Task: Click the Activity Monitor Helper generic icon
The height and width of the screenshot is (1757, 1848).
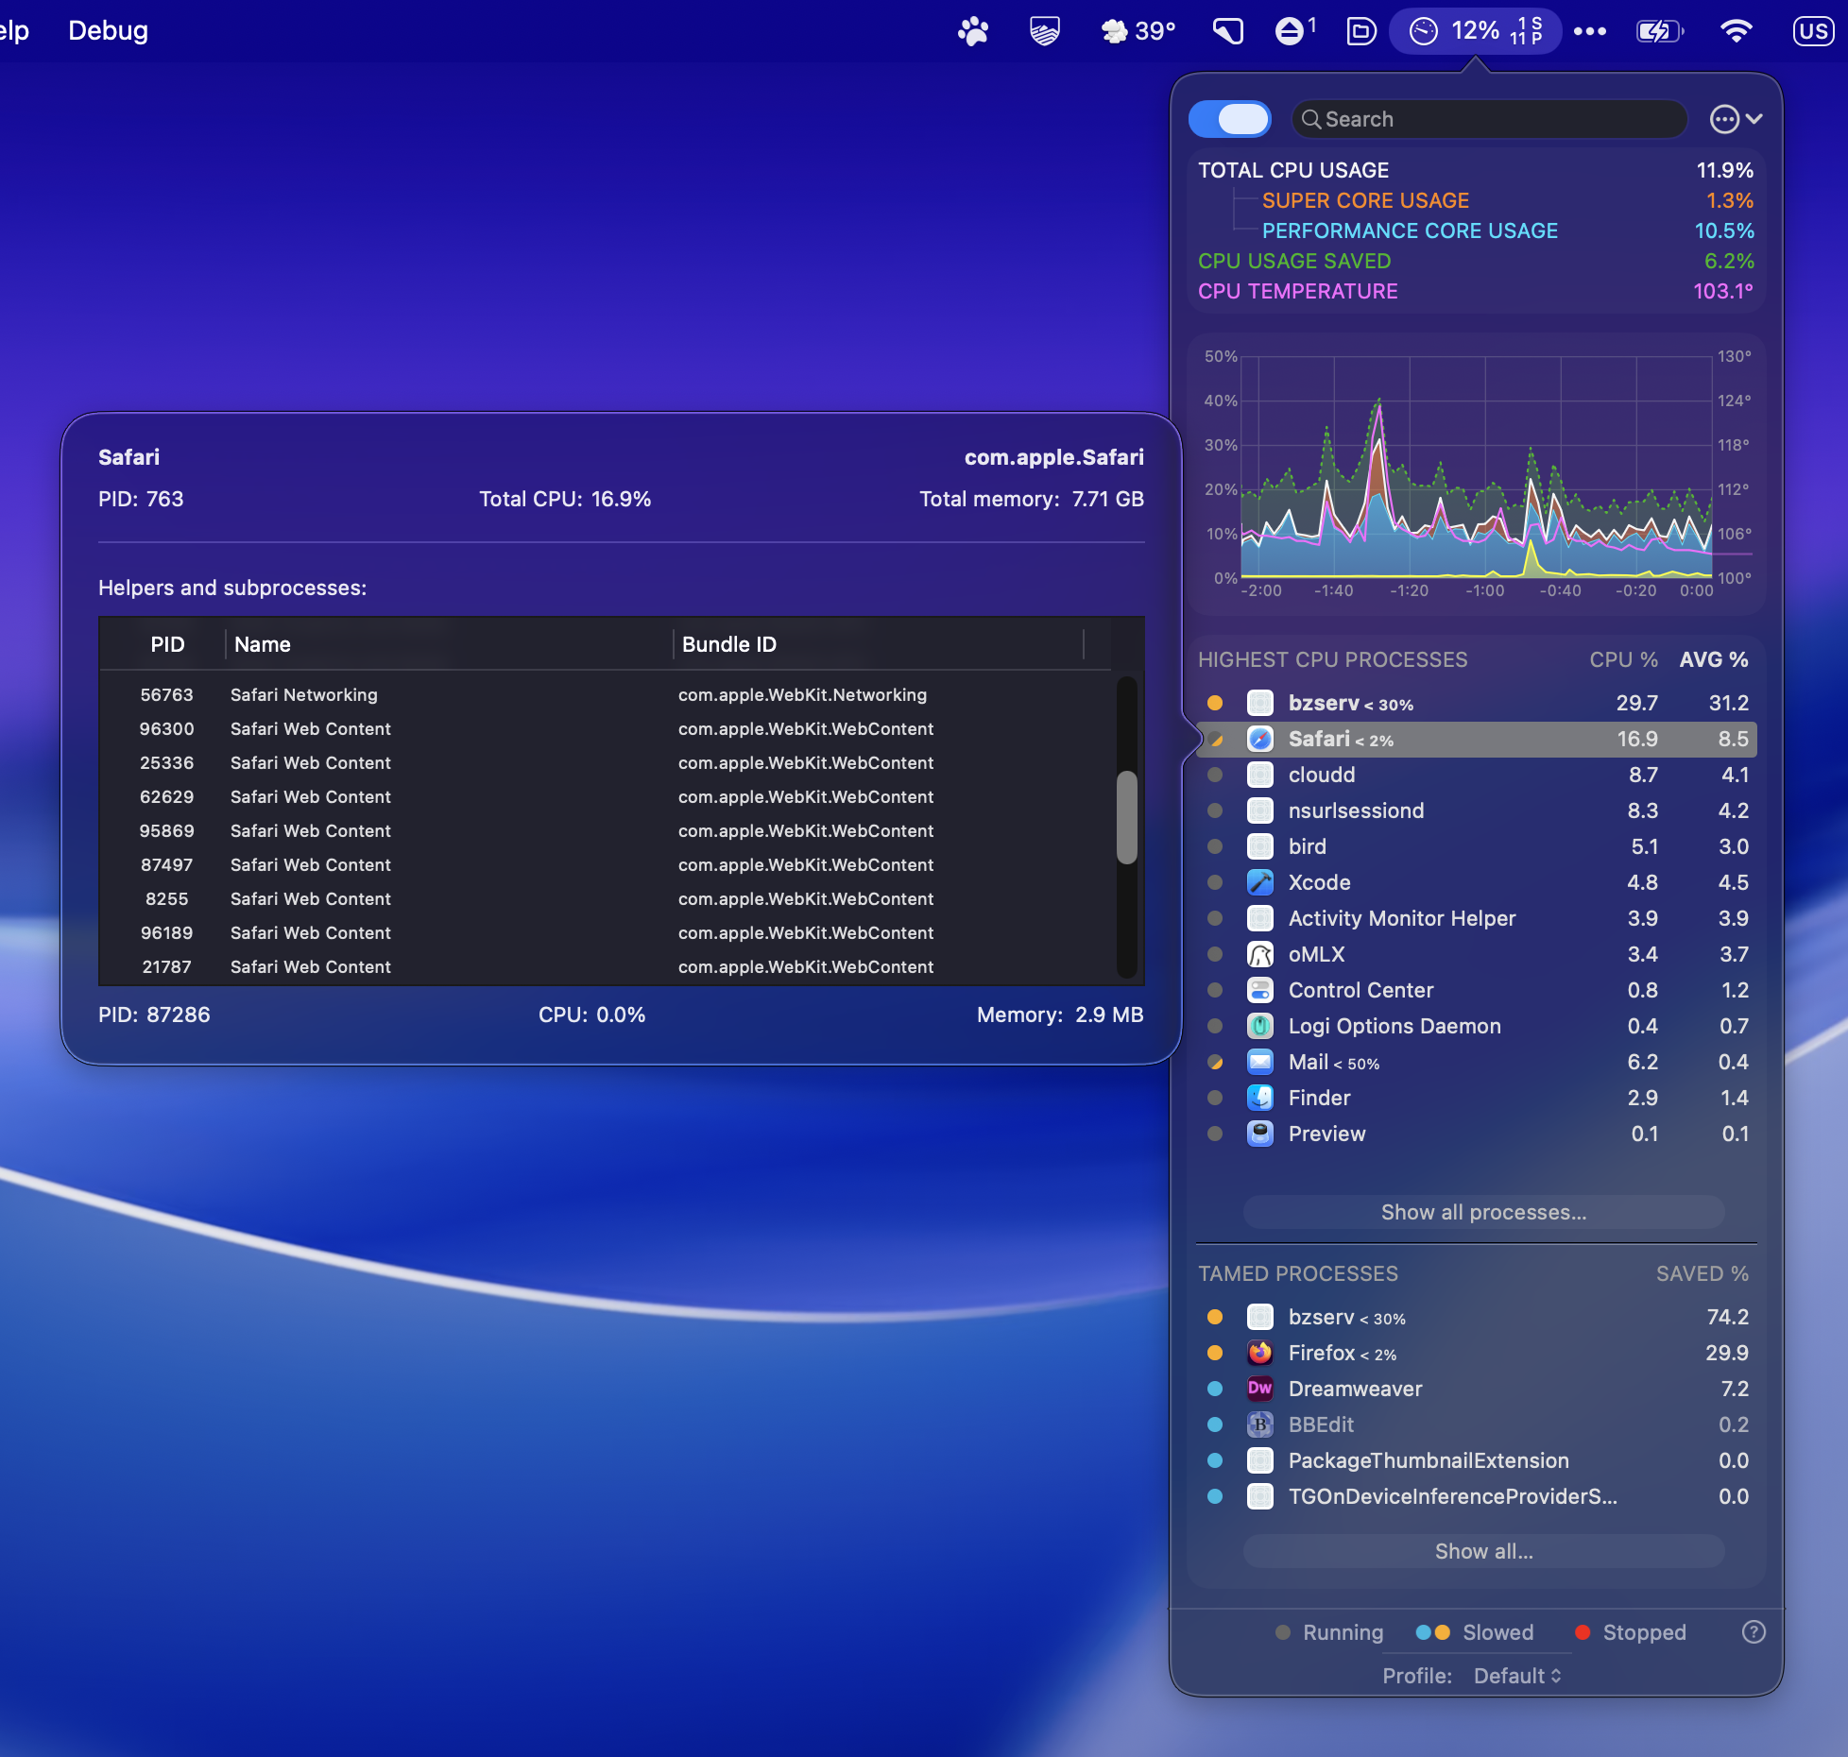Action: 1260,918
